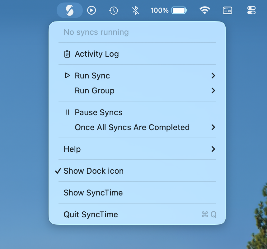Open the Wi-Fi menu bar icon
This screenshot has width=267, height=249.
(204, 11)
